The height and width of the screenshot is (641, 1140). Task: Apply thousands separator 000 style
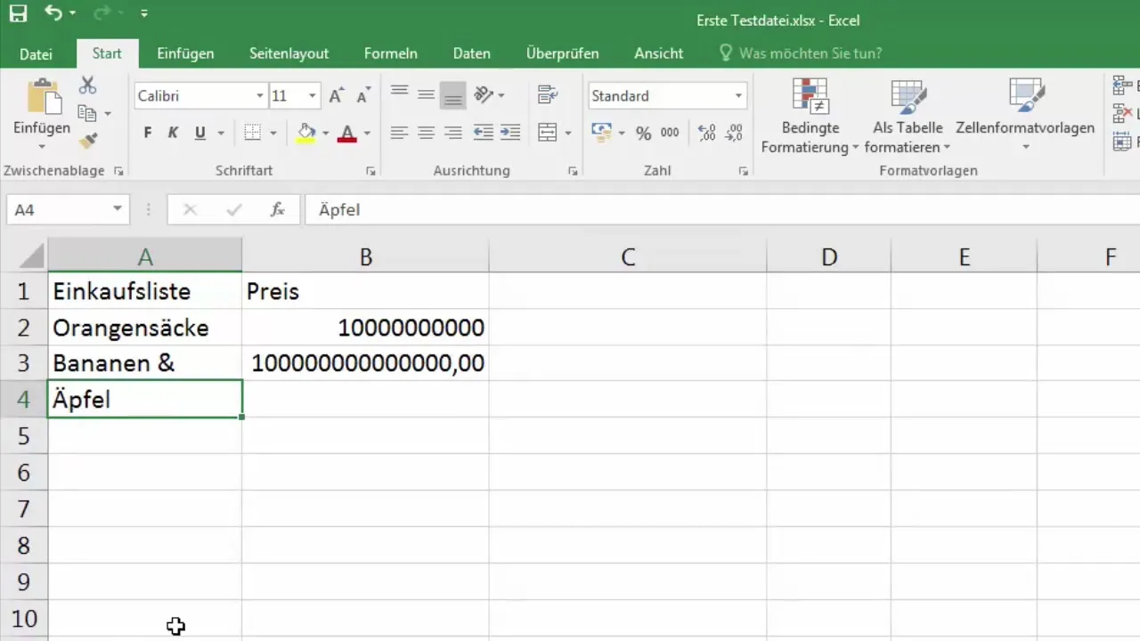[670, 133]
